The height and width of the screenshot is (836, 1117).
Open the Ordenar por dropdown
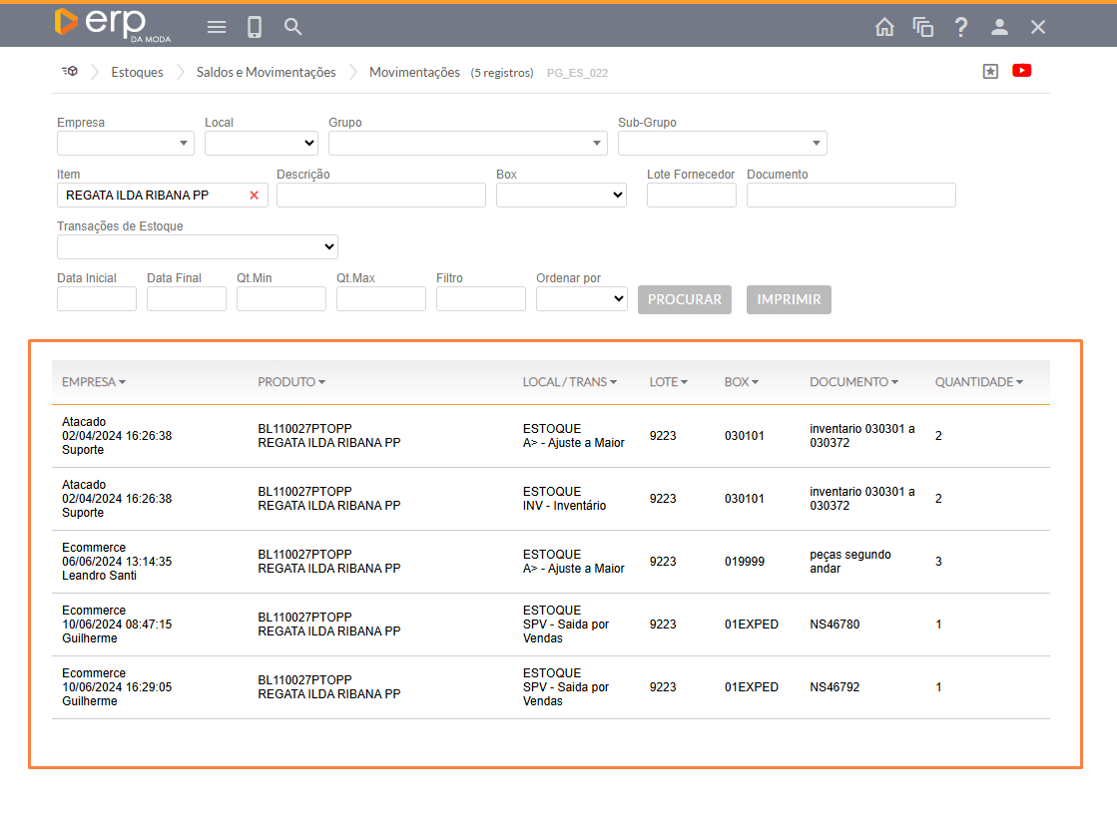pyautogui.click(x=582, y=298)
